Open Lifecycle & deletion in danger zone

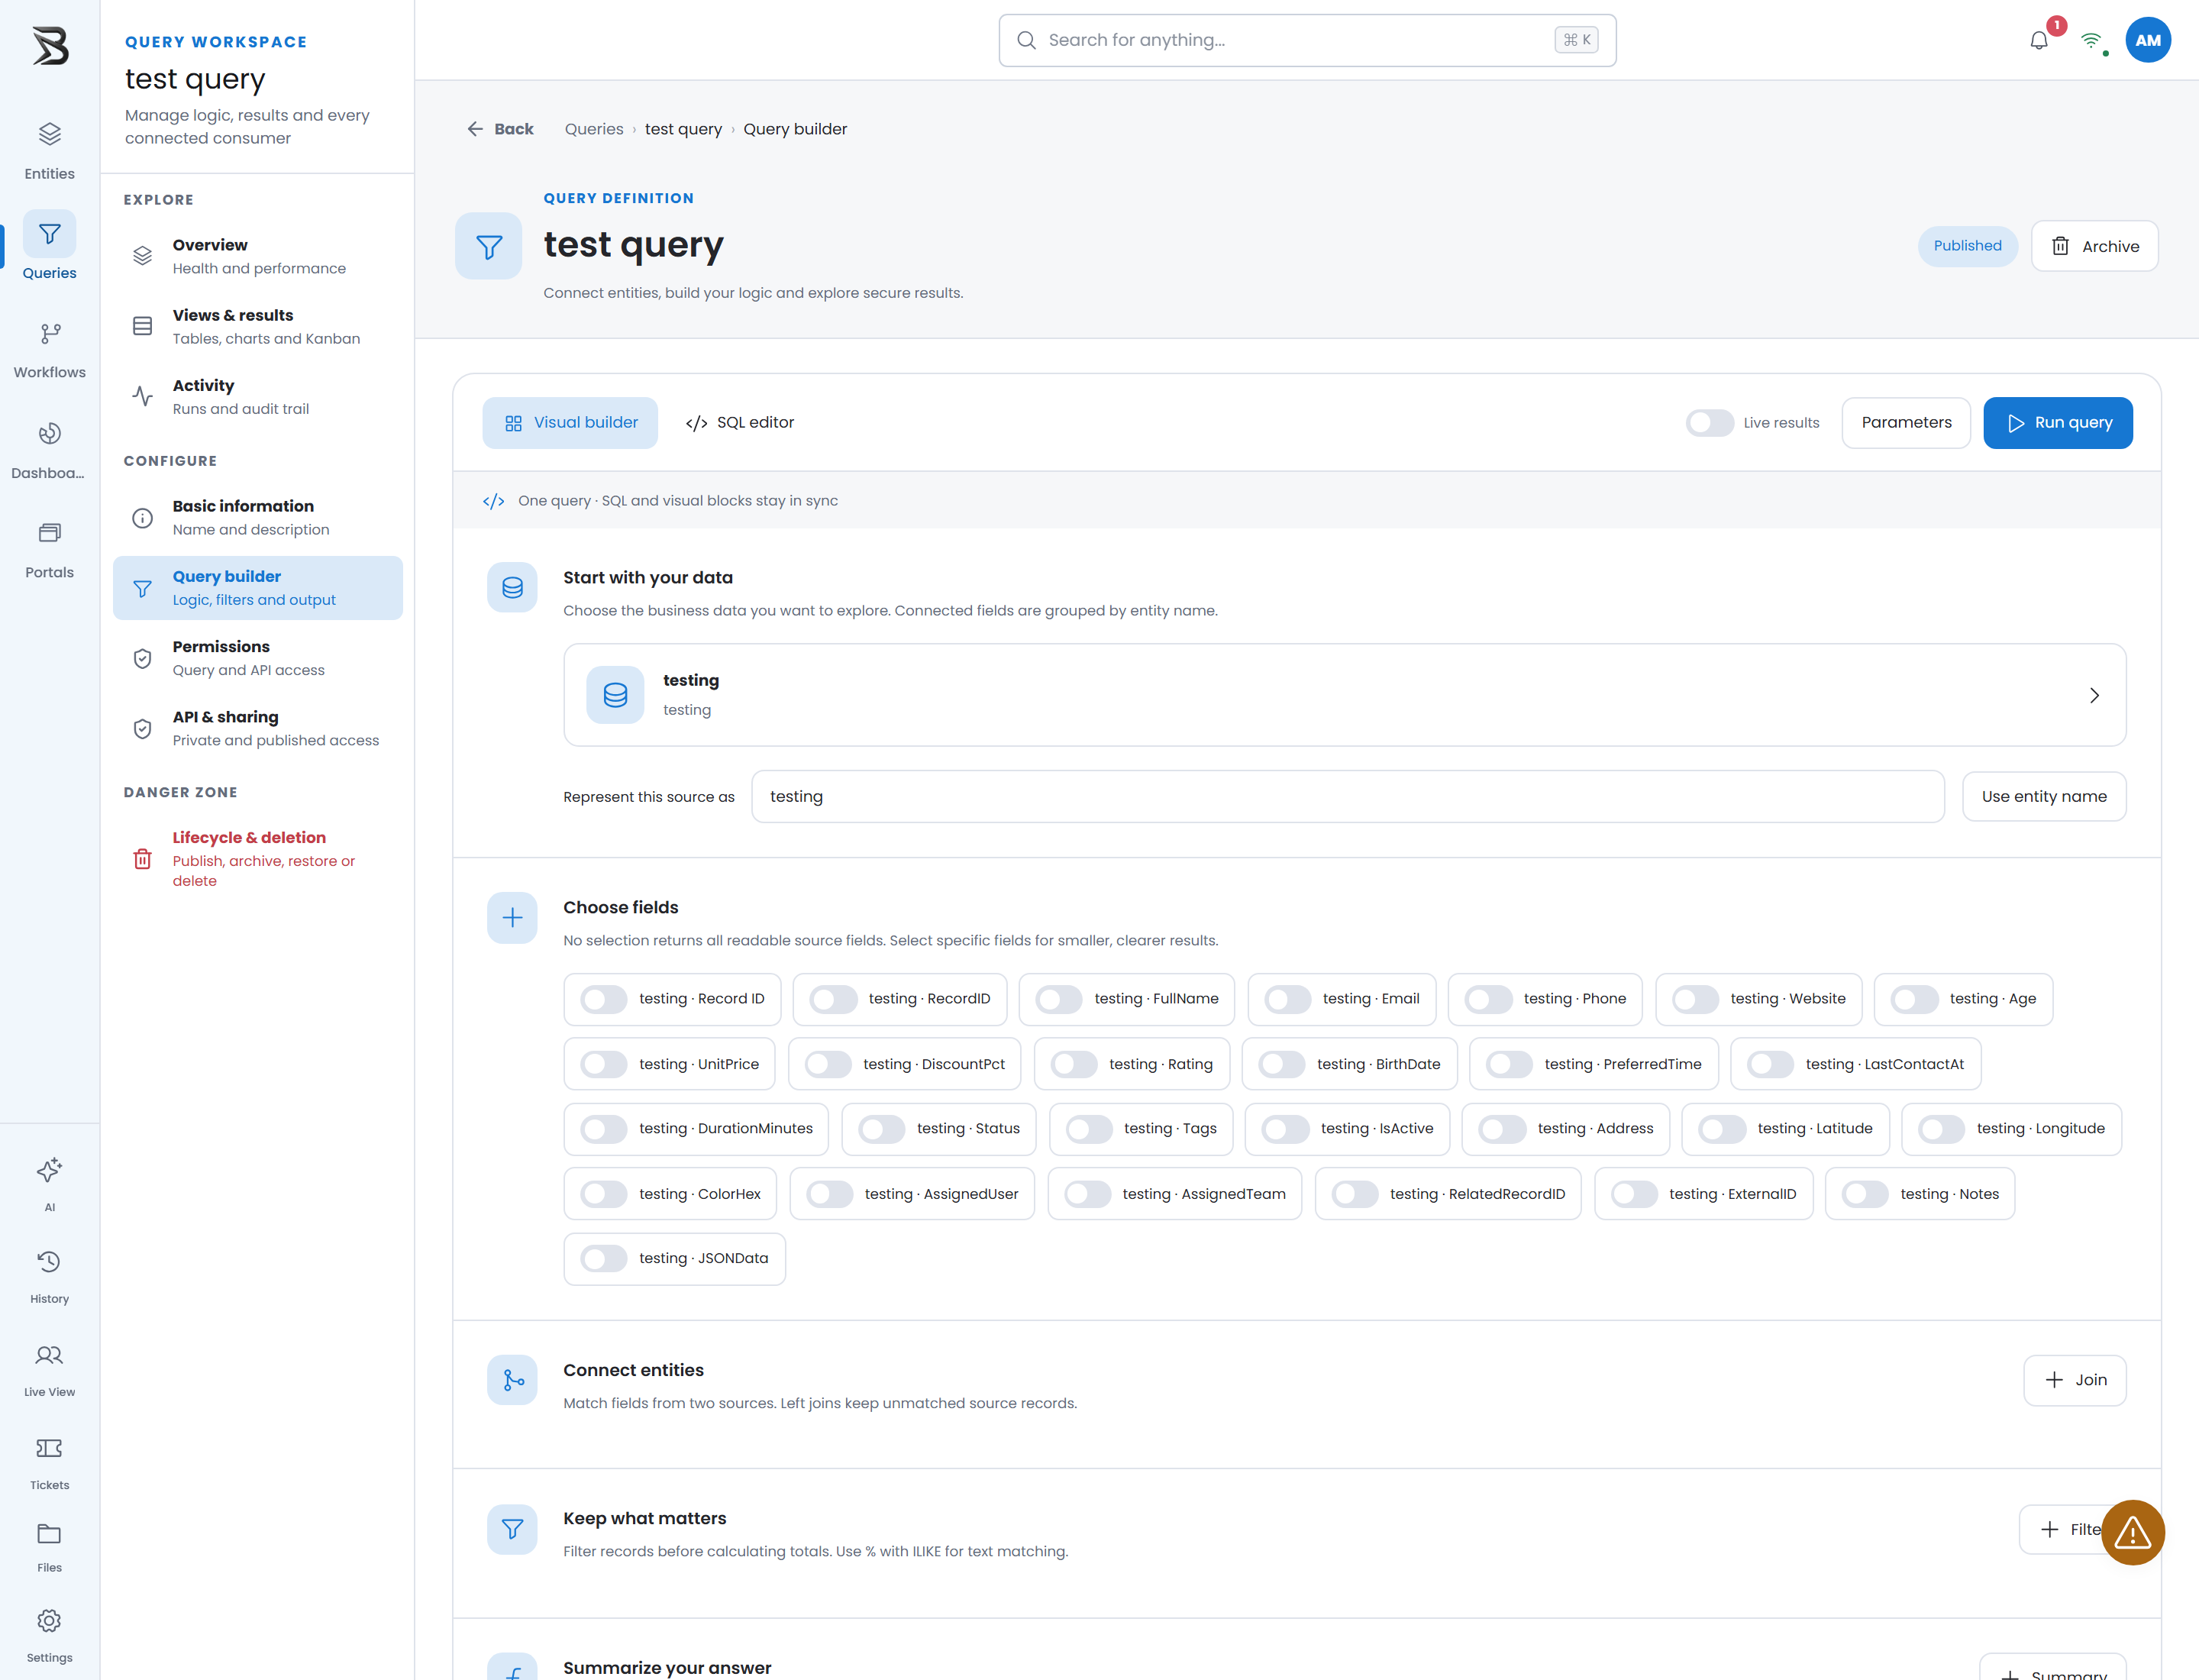258,859
